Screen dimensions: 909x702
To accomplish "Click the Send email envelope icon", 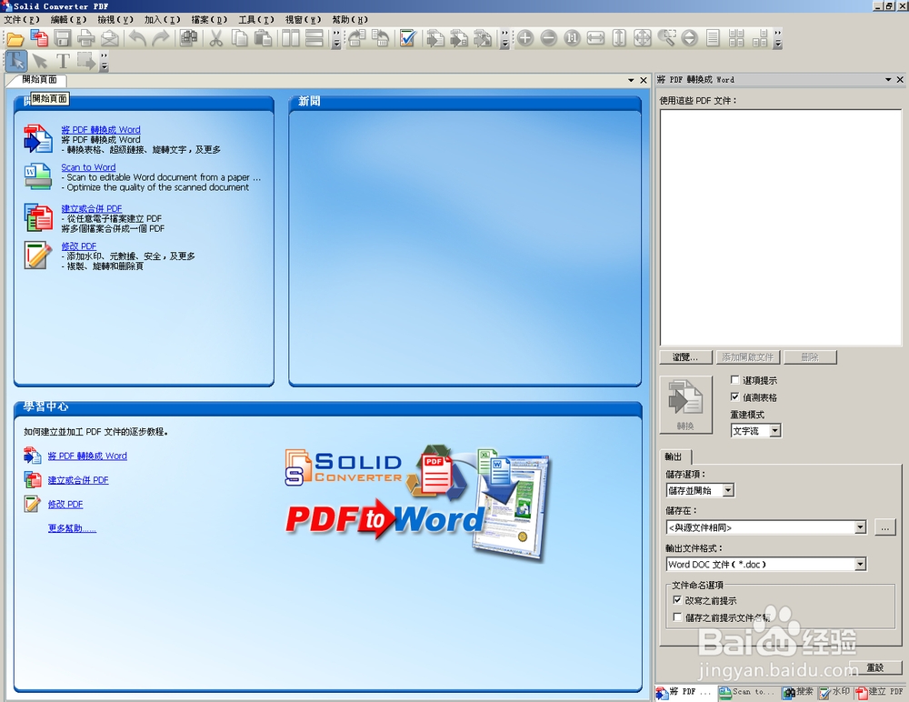I will pos(110,39).
